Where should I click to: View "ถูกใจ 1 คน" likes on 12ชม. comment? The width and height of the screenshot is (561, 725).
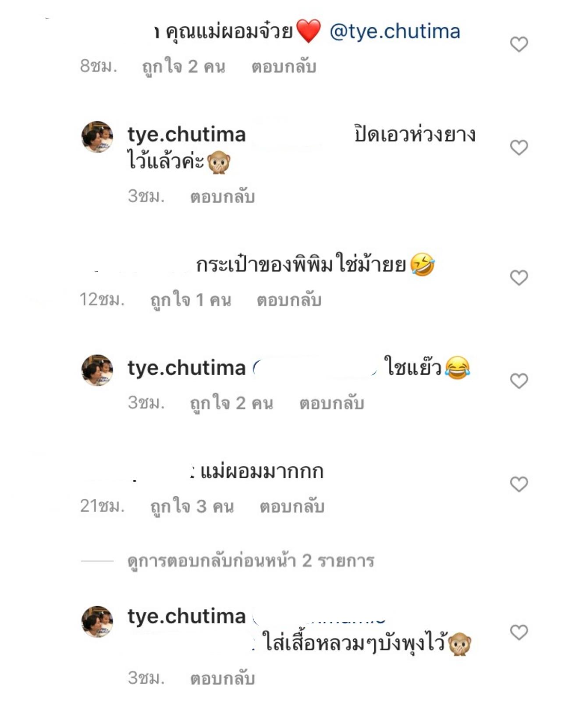pos(190,300)
